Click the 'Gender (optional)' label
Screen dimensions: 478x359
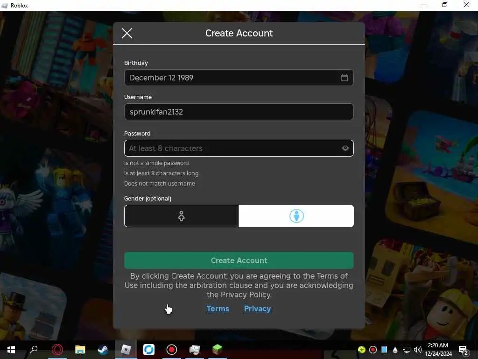click(x=148, y=198)
